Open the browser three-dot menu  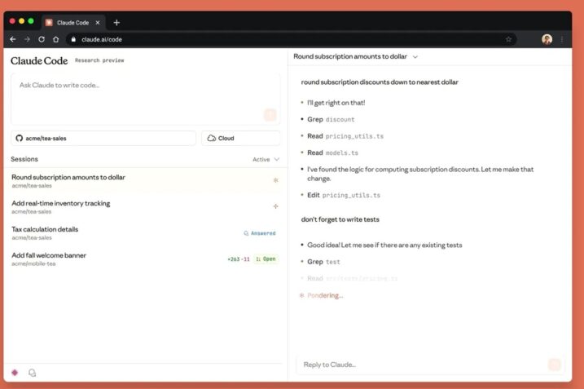[x=561, y=39]
